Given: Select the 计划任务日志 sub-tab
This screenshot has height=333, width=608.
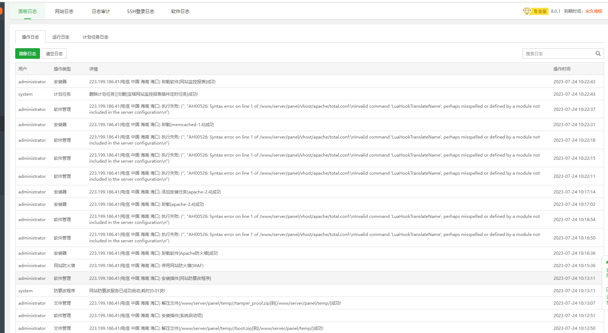Looking at the screenshot, I should point(96,37).
